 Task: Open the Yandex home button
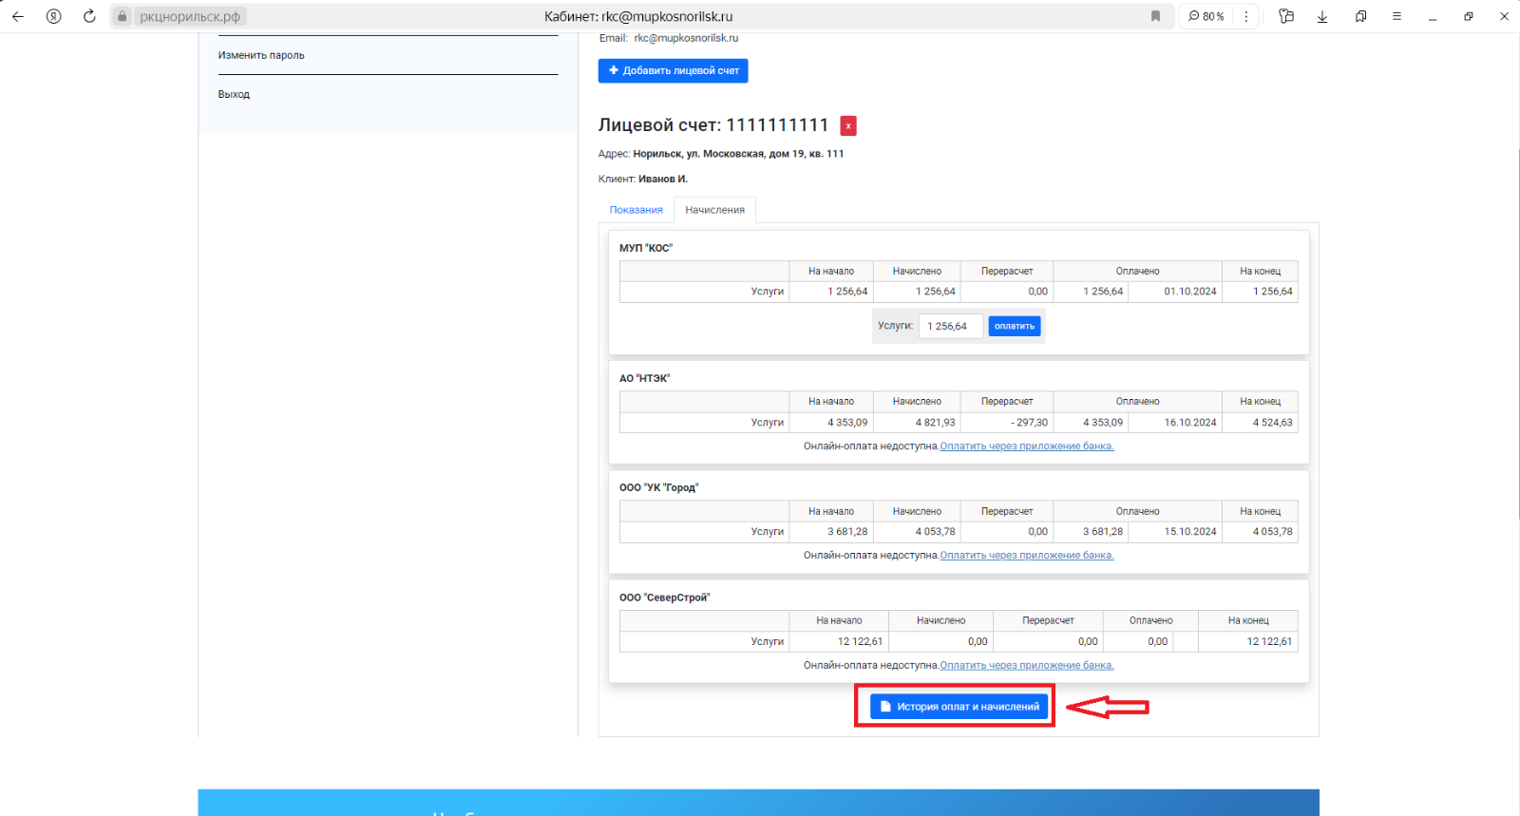[54, 16]
